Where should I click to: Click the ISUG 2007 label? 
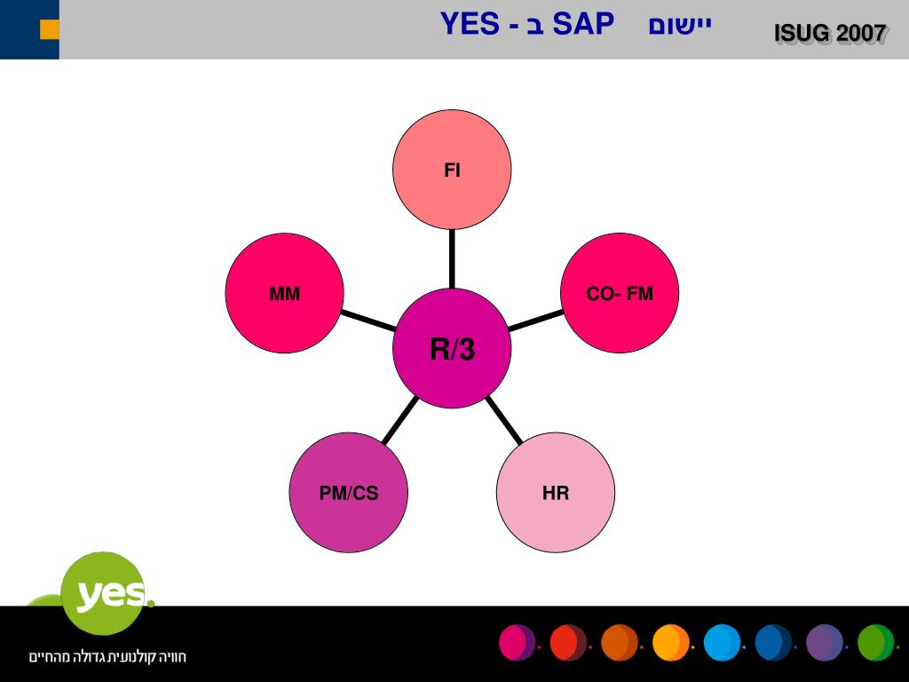coord(830,34)
